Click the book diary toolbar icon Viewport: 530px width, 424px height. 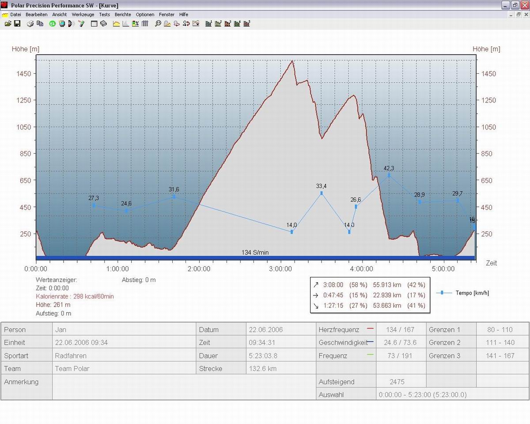[x=103, y=23]
